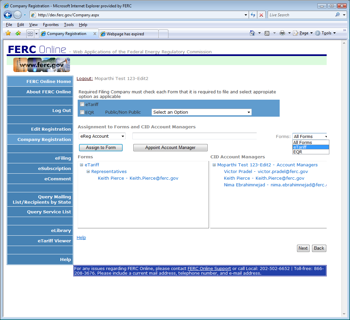Click the www.ferc.gov banner image
The height and width of the screenshot is (320, 350).
click(x=42, y=65)
